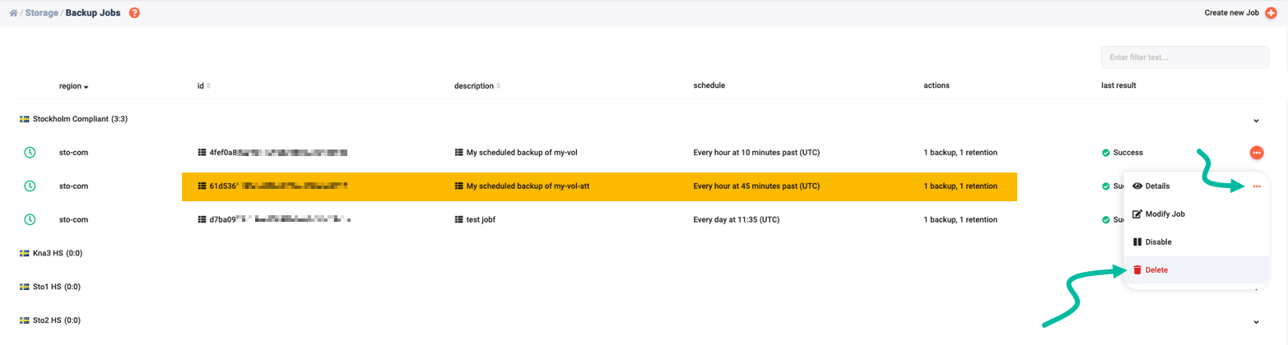Click the flag icon beside Sto2 HS
1288x345 pixels.
(x=24, y=321)
